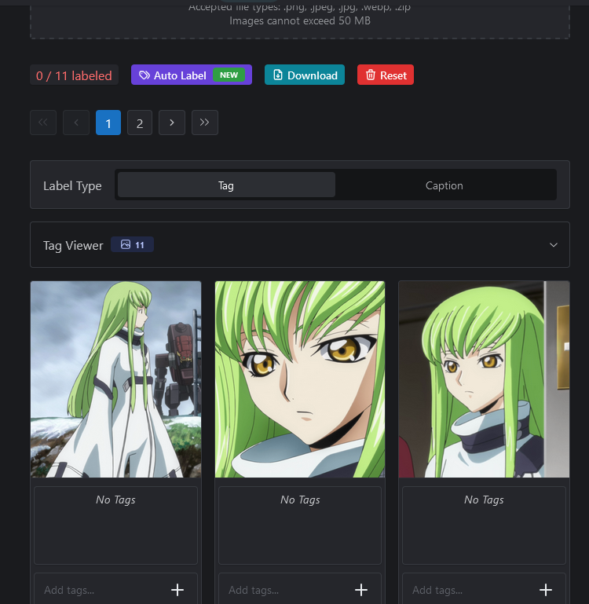Go to previous page chevron

[76, 123]
